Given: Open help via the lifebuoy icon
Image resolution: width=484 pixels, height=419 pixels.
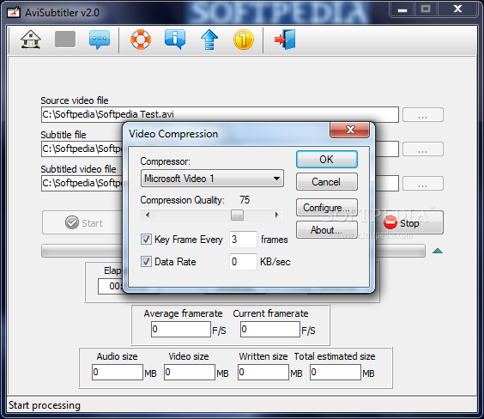Looking at the screenshot, I should (x=141, y=39).
